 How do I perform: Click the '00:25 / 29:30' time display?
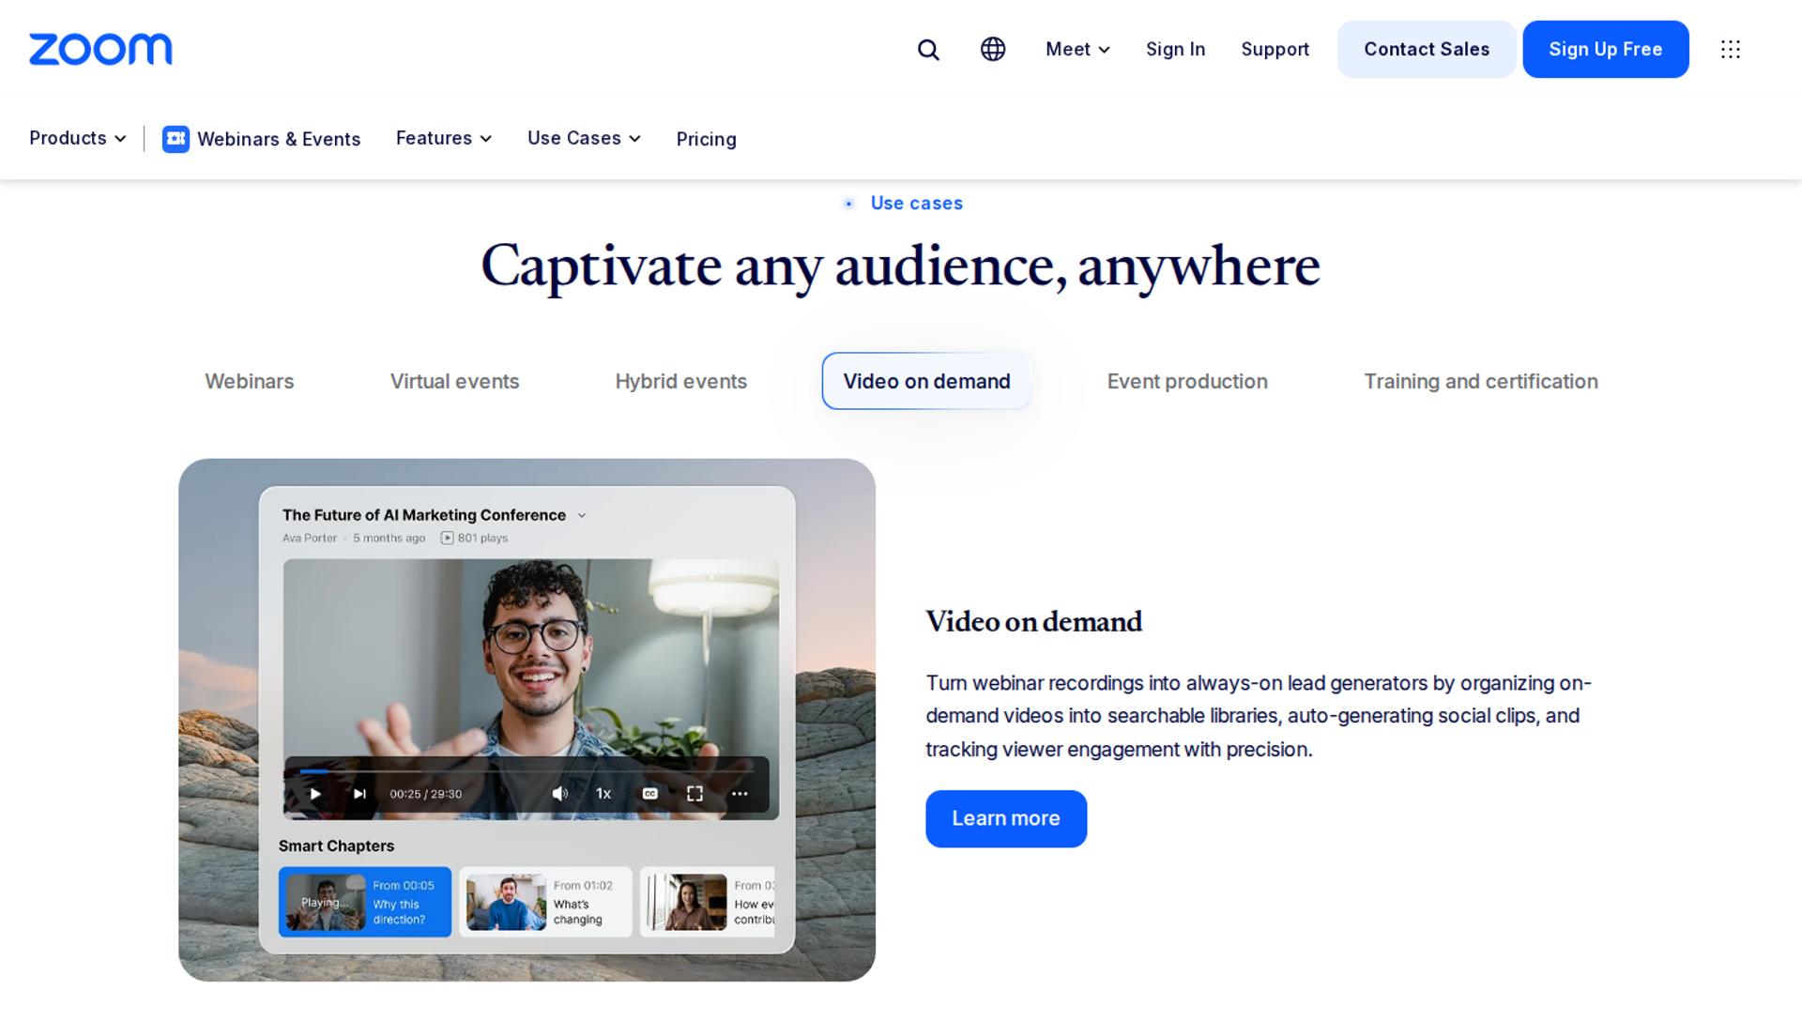click(426, 794)
